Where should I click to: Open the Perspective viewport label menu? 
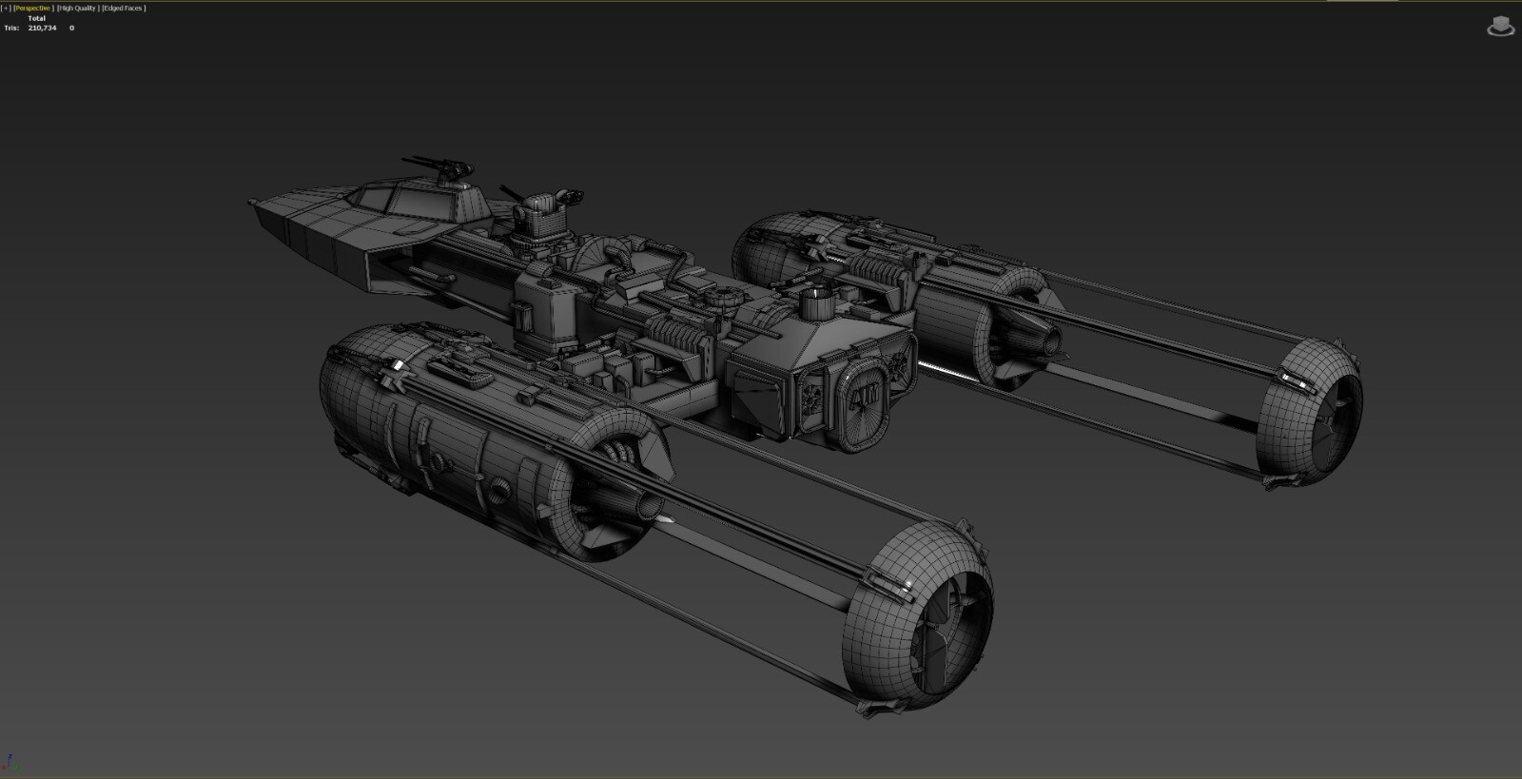pos(33,8)
